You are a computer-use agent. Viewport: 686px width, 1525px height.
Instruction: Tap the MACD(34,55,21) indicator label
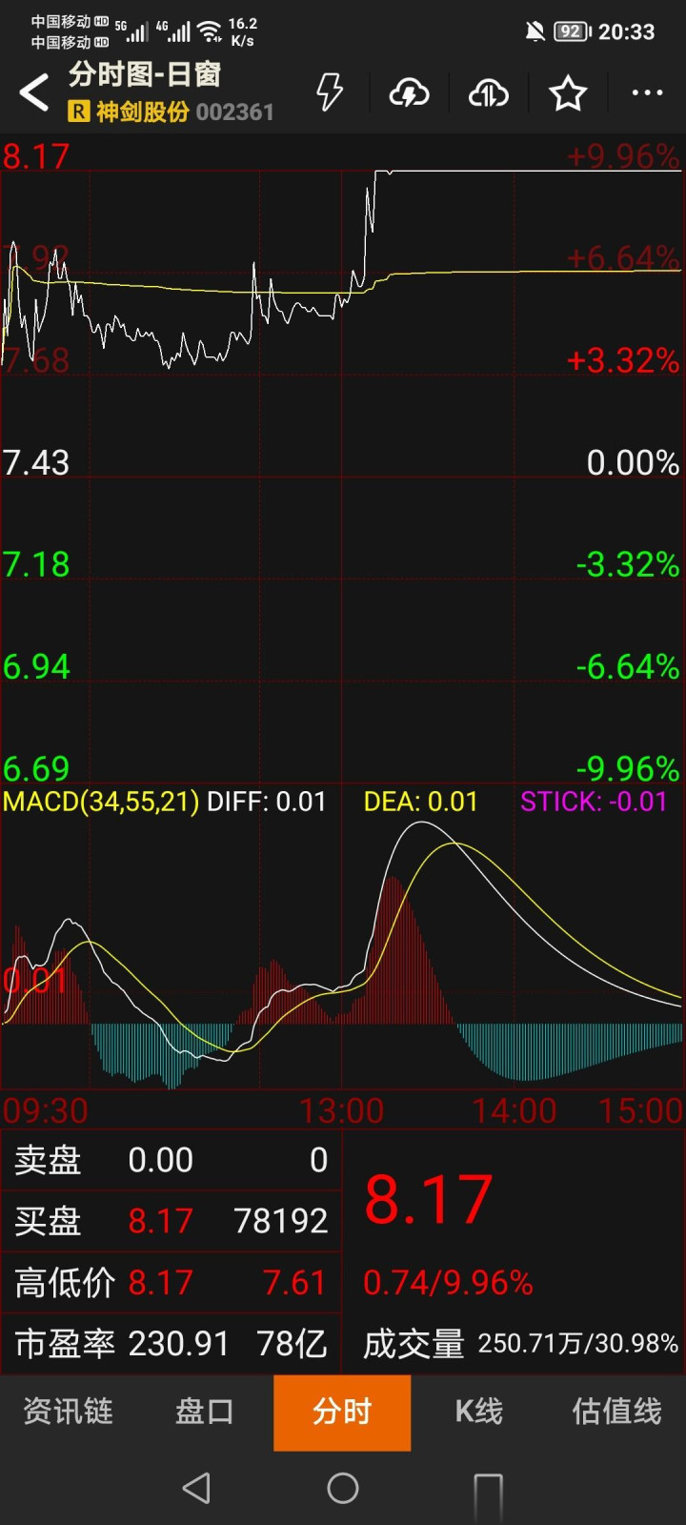click(x=101, y=802)
